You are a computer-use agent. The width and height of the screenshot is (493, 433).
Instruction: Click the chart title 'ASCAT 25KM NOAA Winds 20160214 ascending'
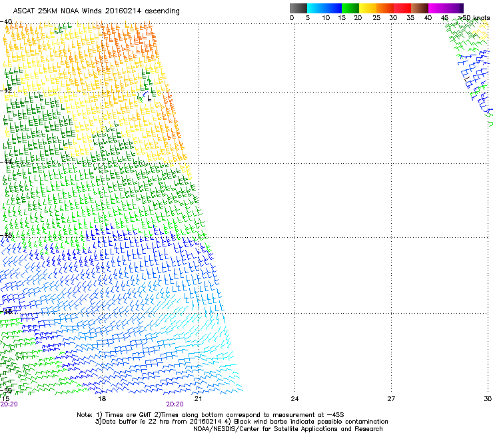(96, 11)
